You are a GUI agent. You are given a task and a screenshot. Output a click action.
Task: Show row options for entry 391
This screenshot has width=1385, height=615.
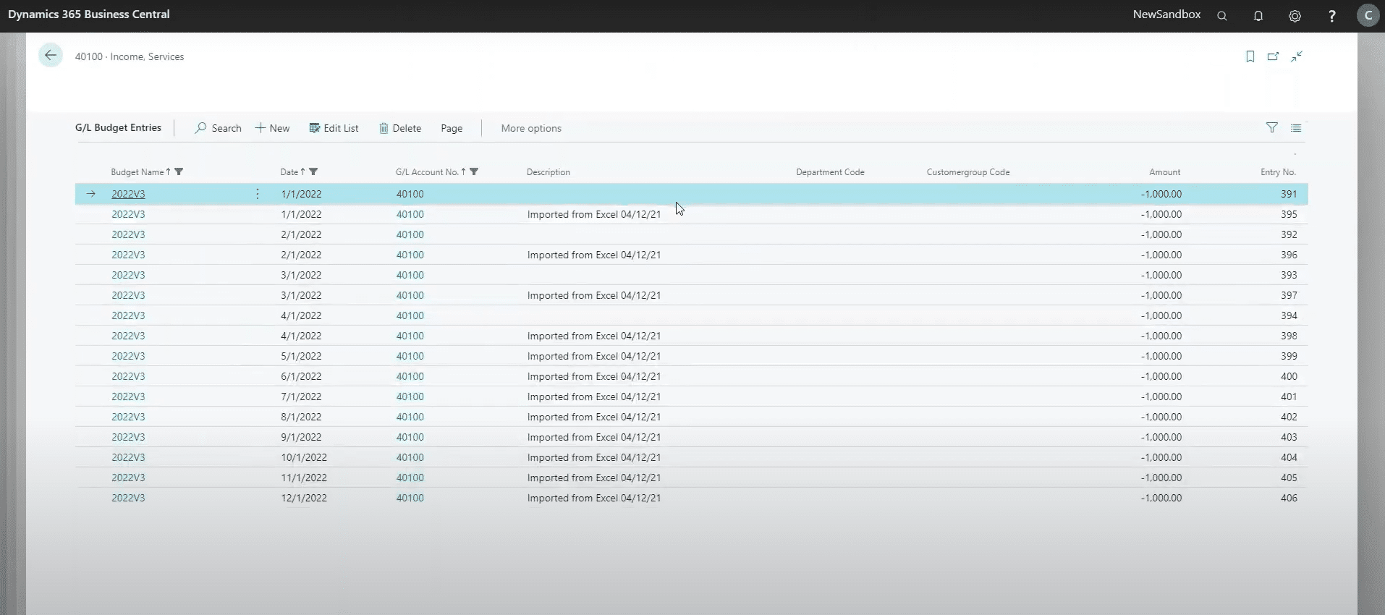258,194
